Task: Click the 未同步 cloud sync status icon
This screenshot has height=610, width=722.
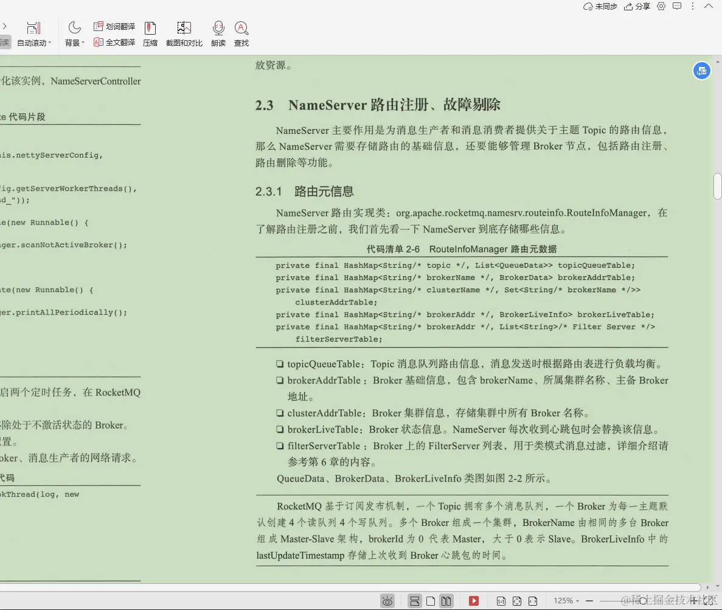Action: click(599, 6)
